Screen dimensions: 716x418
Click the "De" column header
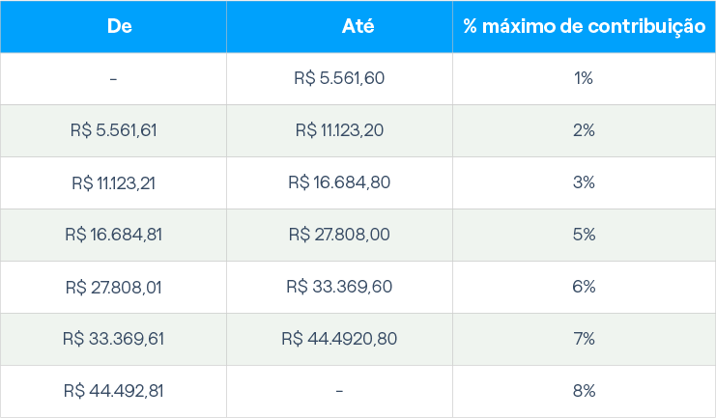point(114,26)
